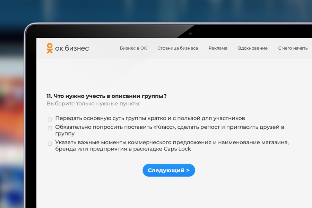Check the Передать основную суть группы option
The height and width of the screenshot is (208, 312).
point(50,119)
